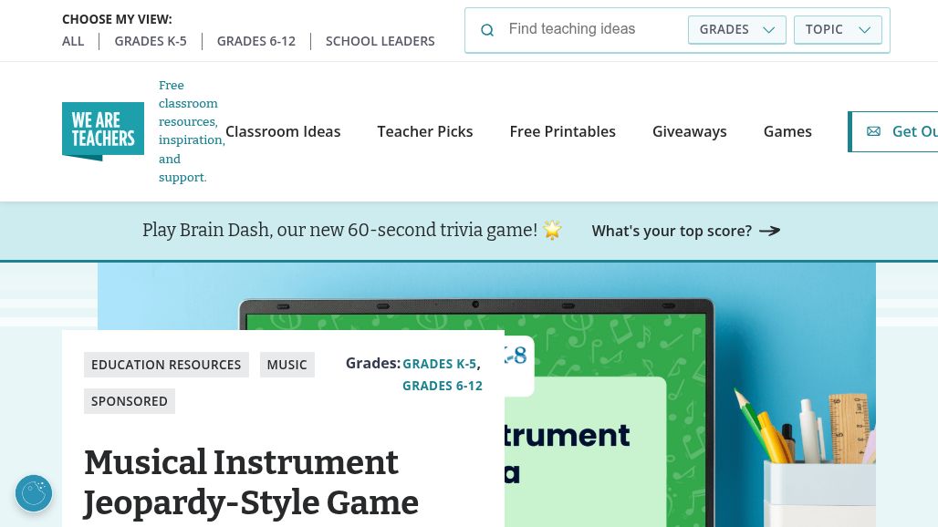The height and width of the screenshot is (527, 938).
Task: Open the round cookie preferences icon
Action: coord(34,493)
